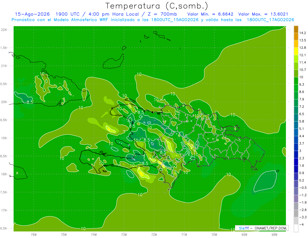Image resolution: width=308 pixels, height=238 pixels.
Task: Click the '20N' latitude label
Action: [4, 102]
